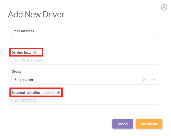Click the 05275325 placeholder text
This screenshot has width=171, height=136.
click(x=29, y=100)
